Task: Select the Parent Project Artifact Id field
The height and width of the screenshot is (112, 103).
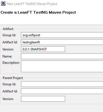Action: click(x=62, y=91)
